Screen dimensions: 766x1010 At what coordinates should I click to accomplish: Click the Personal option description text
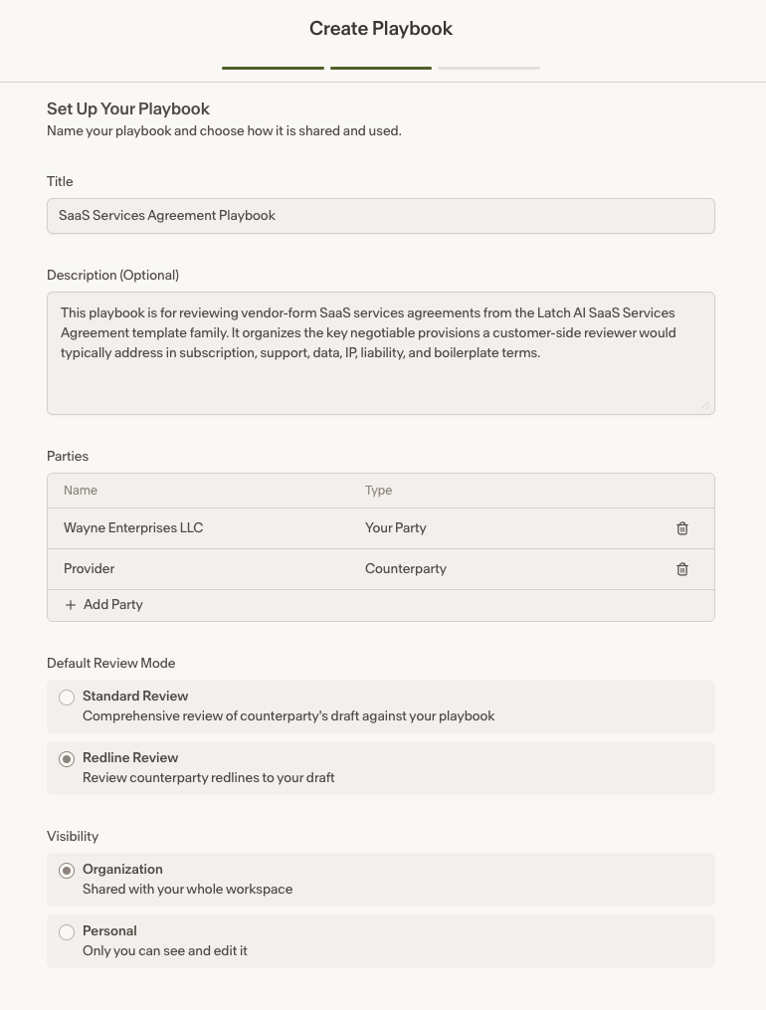coord(165,950)
